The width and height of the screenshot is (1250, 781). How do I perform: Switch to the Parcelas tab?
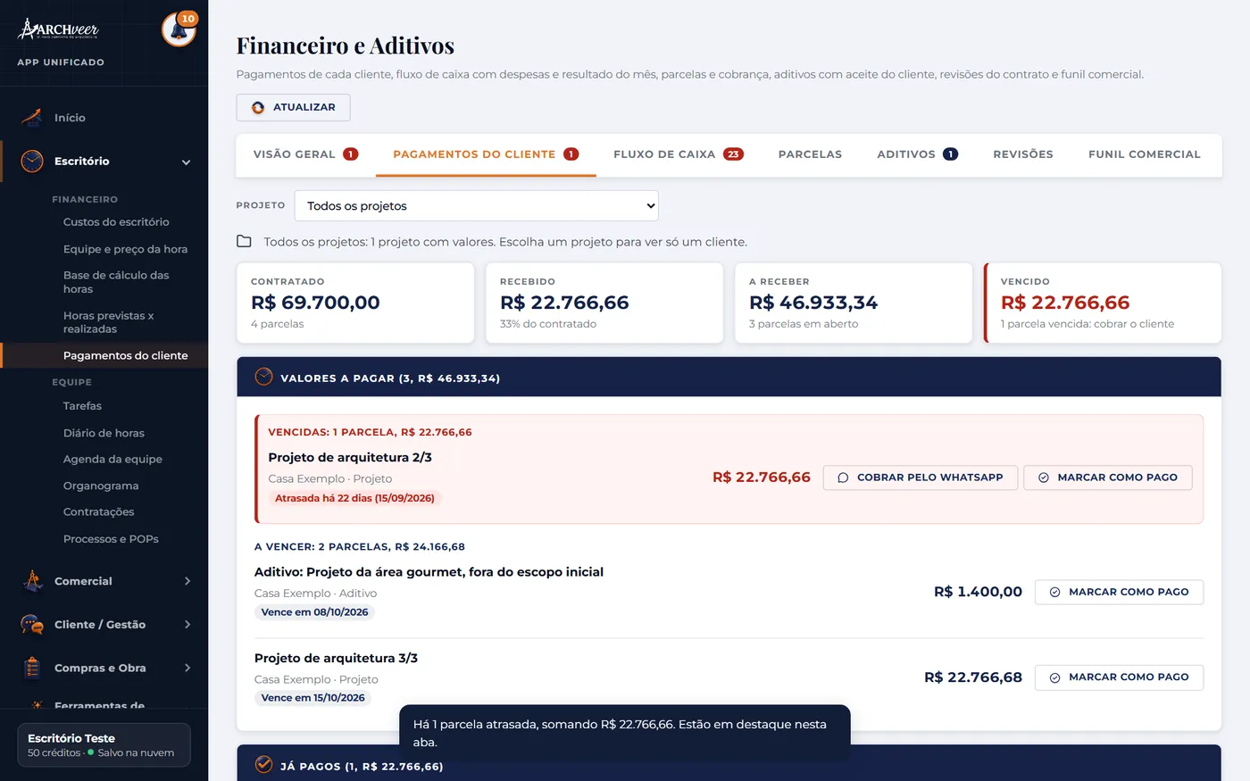click(x=810, y=154)
